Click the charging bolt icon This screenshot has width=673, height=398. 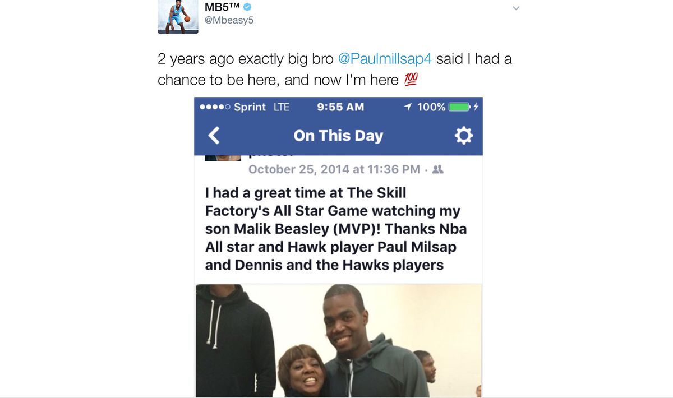pos(476,107)
